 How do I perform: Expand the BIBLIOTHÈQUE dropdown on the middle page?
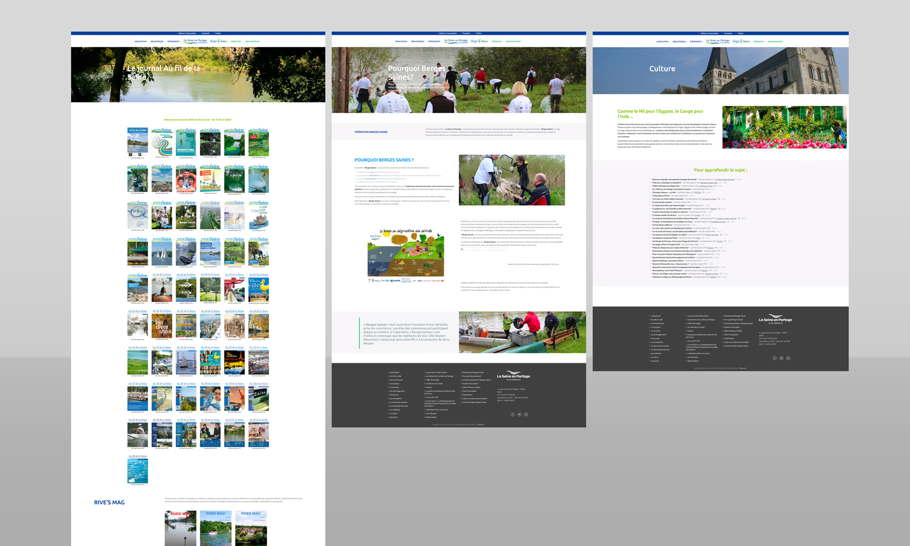[x=418, y=42]
